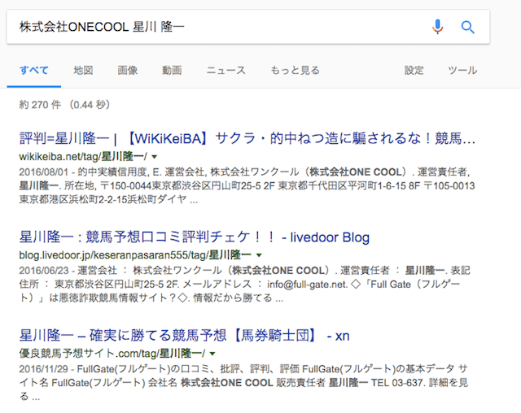Expand dropdown arrow beside 優良競馬予想サイト.com URL
The image size is (521, 413).
pos(212,354)
